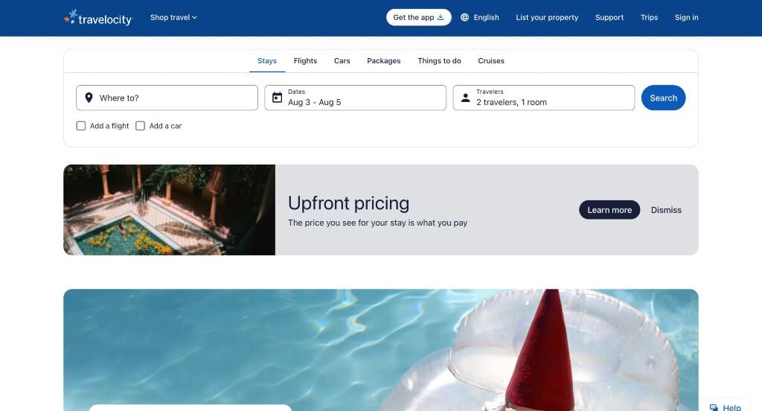The width and height of the screenshot is (762, 411).
Task: Dismiss the Upfront pricing banner
Action: pyautogui.click(x=666, y=210)
